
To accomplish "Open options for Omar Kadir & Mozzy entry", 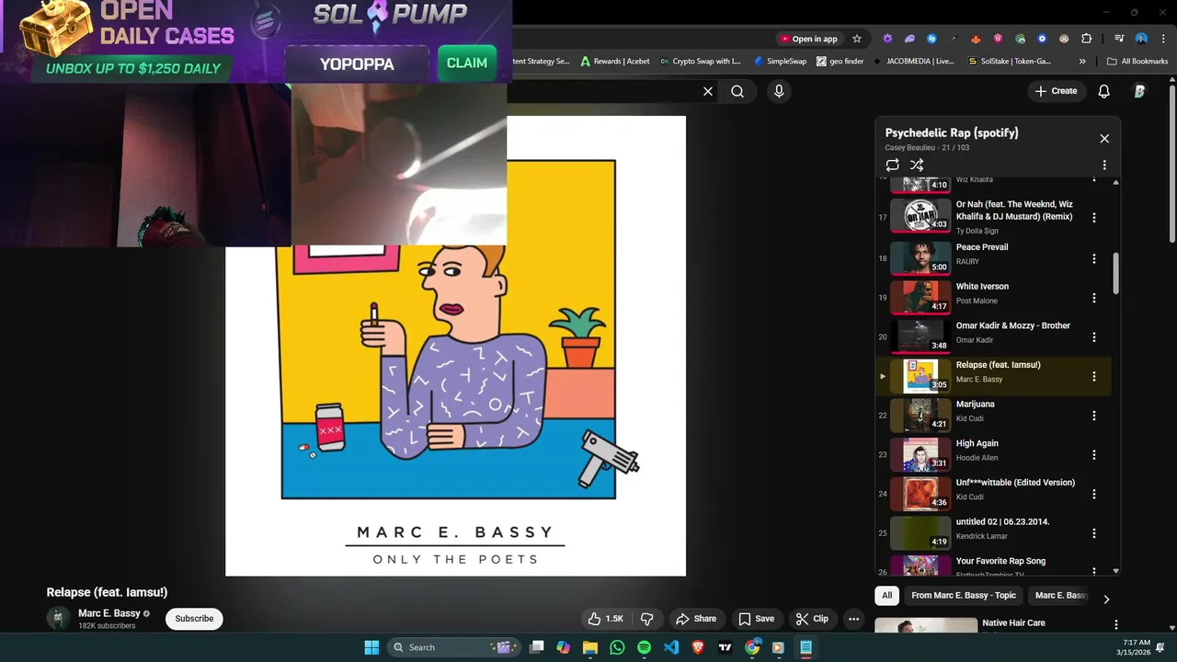I will (1094, 337).
